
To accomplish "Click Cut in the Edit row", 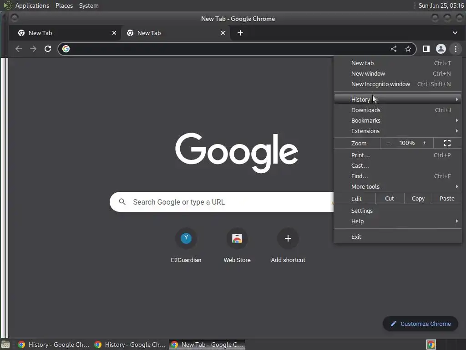I will (x=390, y=199).
